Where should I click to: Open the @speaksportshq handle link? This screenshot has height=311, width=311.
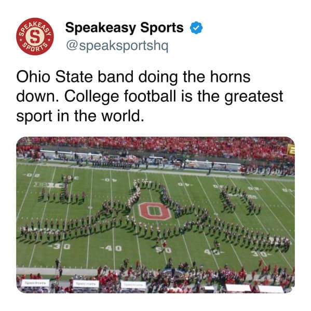[117, 46]
